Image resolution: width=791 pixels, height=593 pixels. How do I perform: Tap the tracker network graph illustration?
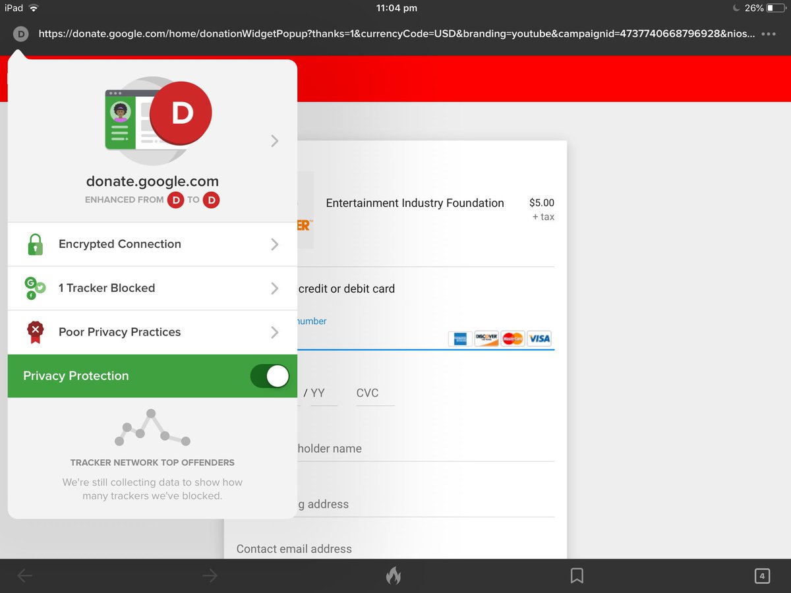pyautogui.click(x=152, y=428)
